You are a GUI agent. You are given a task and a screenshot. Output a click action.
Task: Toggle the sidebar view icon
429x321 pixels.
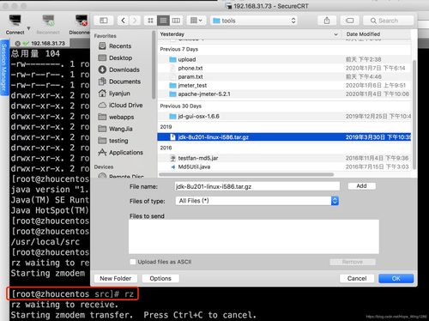104,21
